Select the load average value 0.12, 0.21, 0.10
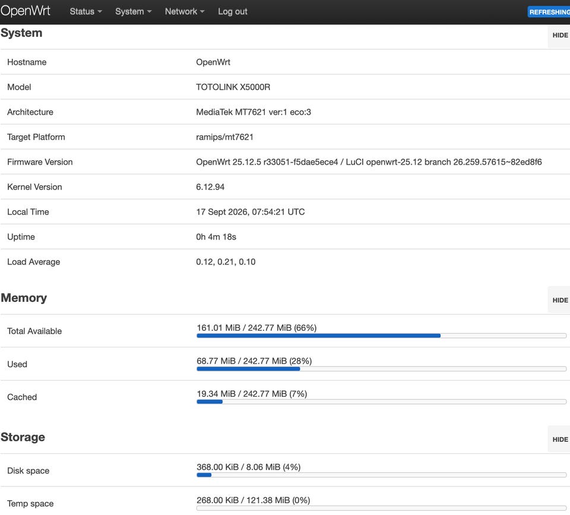The height and width of the screenshot is (515, 570). (226, 262)
